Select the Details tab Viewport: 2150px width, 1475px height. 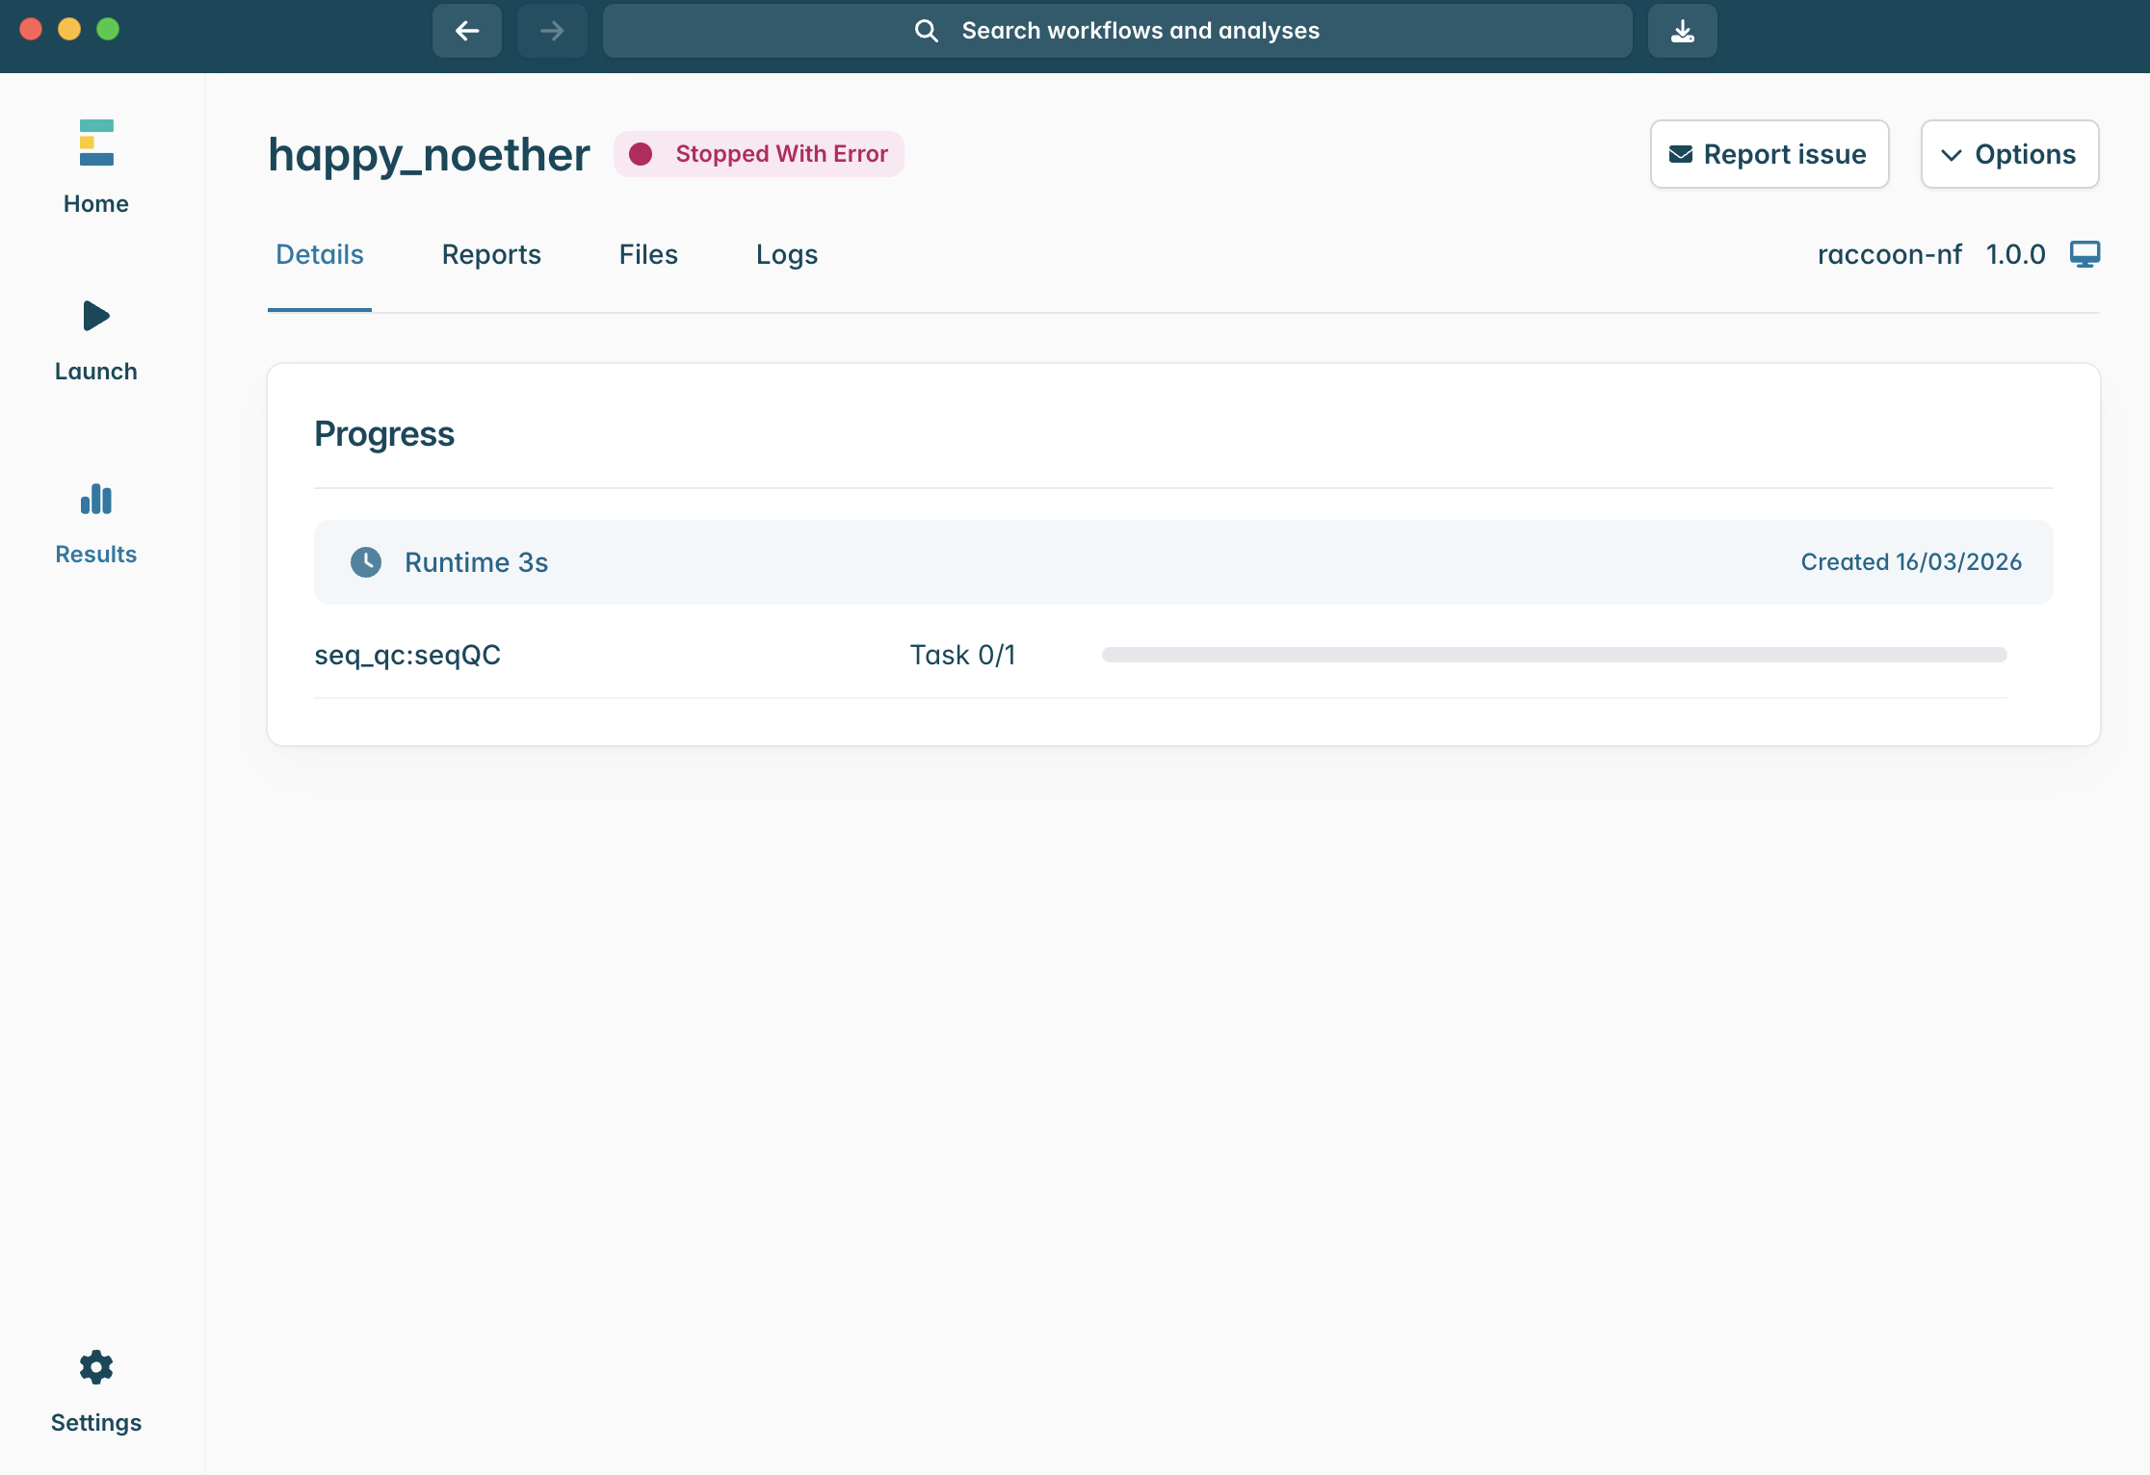click(320, 254)
